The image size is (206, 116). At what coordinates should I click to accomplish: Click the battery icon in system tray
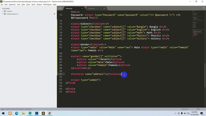coord(185,113)
